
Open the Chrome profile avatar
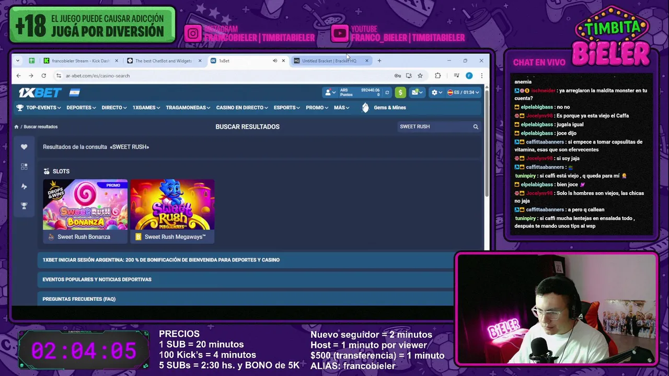pyautogui.click(x=469, y=76)
